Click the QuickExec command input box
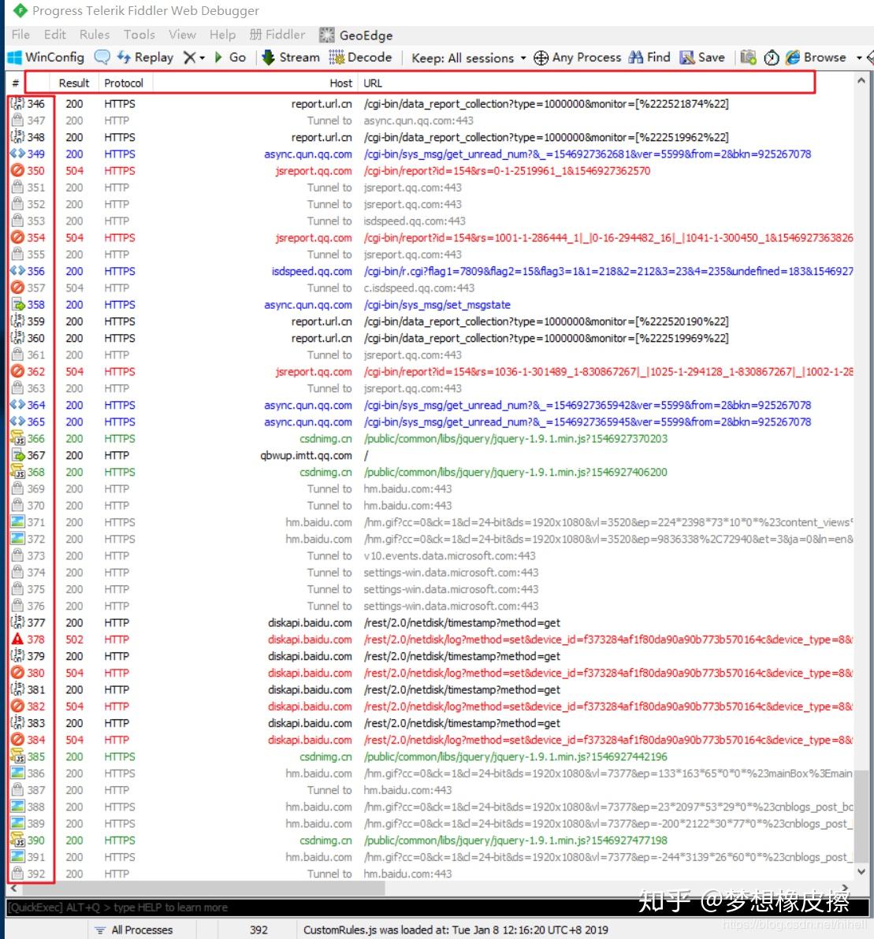This screenshot has width=874, height=939. point(437,907)
